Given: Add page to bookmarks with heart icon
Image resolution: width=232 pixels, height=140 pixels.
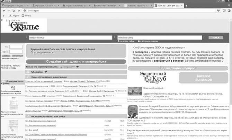Looking at the screenshot, I should pos(218,10).
